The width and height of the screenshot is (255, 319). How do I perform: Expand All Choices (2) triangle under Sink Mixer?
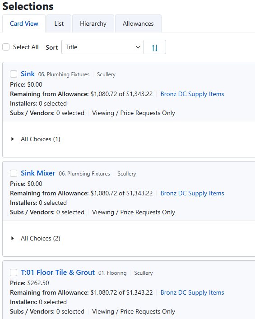point(13,238)
